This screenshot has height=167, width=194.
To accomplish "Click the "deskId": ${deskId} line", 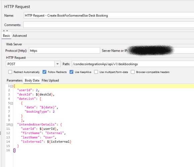I will [x=36, y=95].
